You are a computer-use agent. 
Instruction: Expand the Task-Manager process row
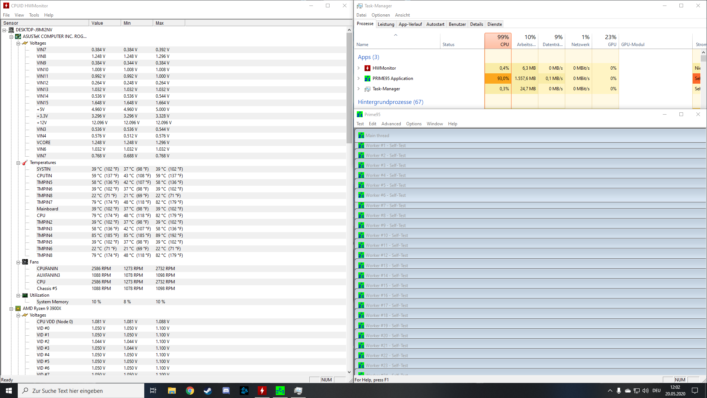tap(358, 89)
